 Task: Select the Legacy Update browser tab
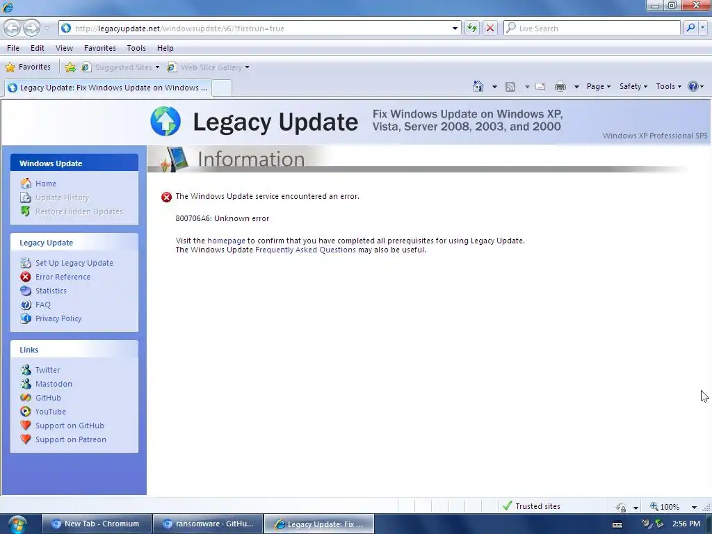pos(108,88)
